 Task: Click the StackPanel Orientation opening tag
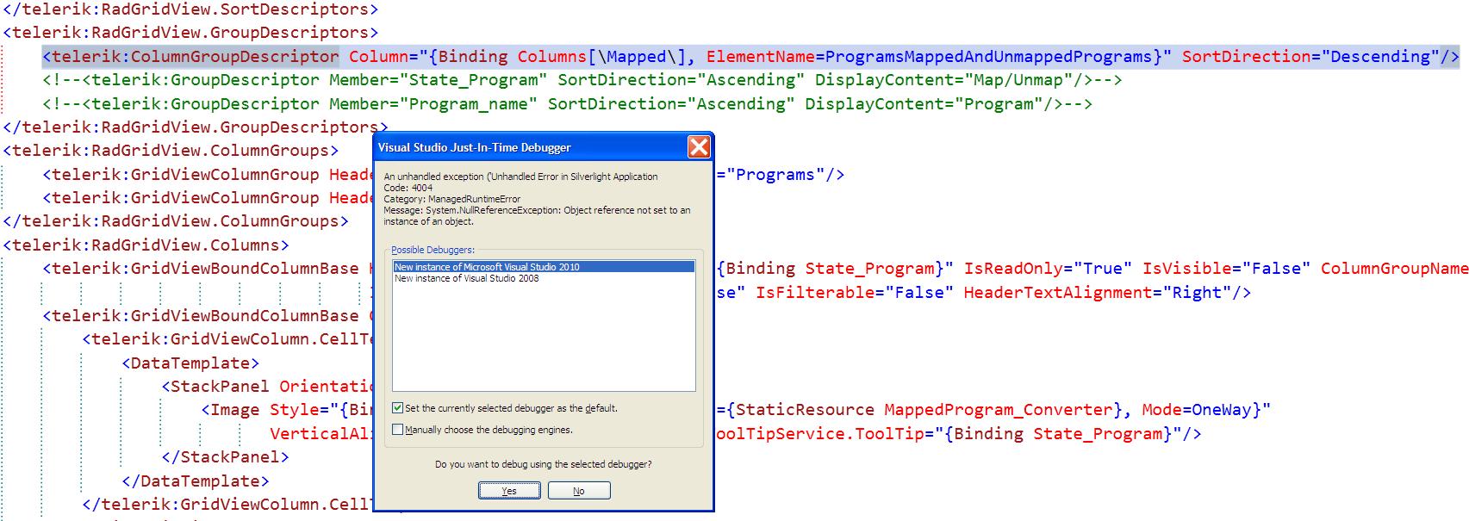coord(268,387)
